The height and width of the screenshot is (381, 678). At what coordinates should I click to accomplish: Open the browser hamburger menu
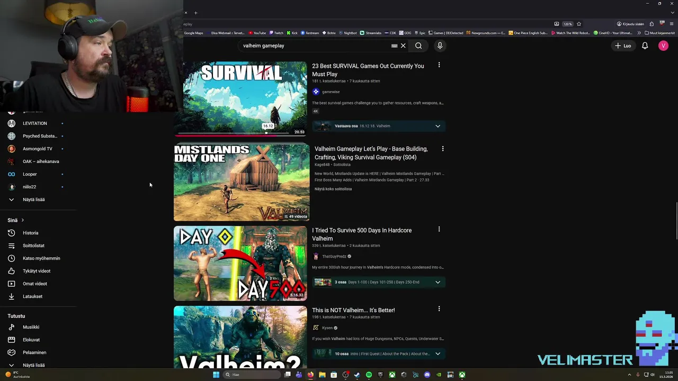(672, 24)
